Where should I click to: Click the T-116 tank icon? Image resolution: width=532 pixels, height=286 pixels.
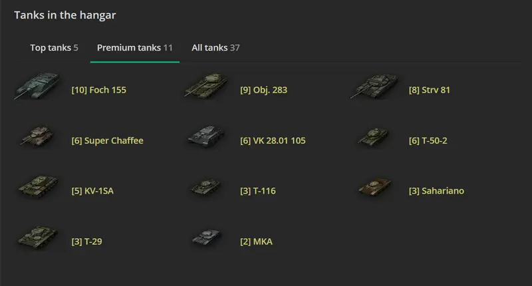tap(206, 188)
